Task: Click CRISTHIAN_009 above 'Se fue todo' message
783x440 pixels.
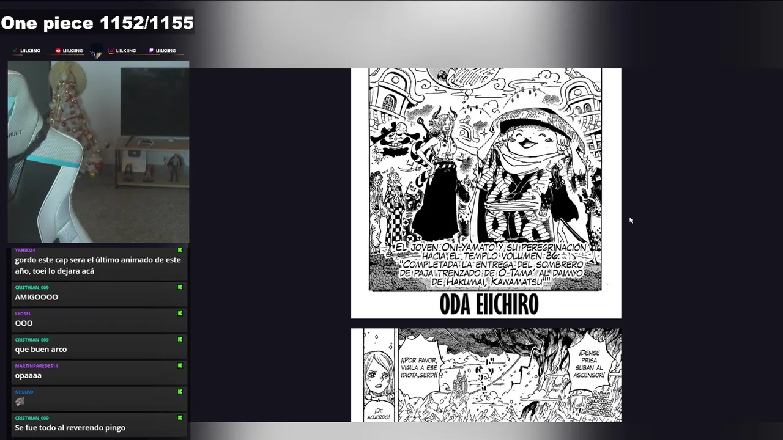Action: point(32,419)
